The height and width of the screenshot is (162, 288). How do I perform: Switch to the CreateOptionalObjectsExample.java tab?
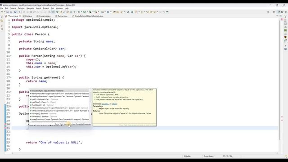pyautogui.click(x=88, y=16)
